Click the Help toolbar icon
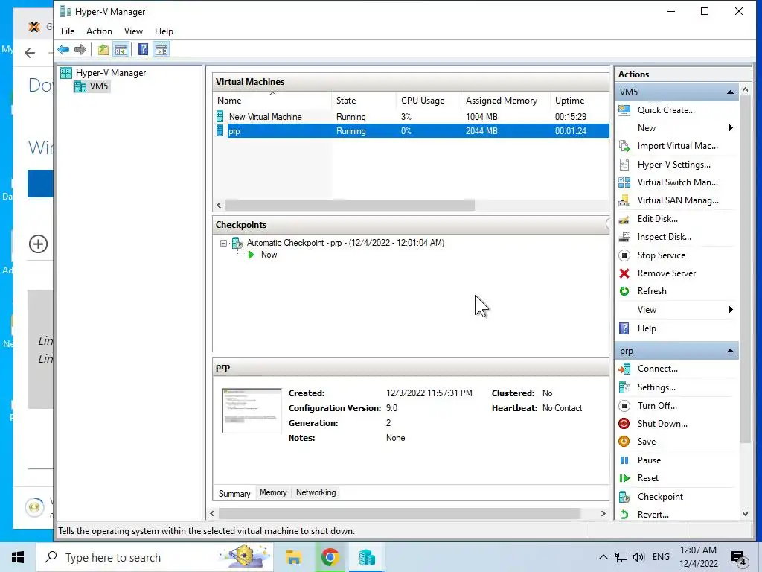The image size is (762, 572). [144, 50]
